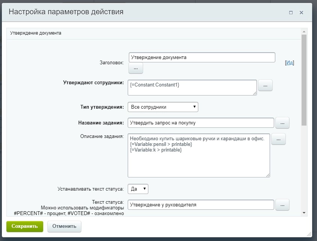Open value picker "..." beside the Заголовок field
This screenshot has height=241, width=317.
(135, 68)
